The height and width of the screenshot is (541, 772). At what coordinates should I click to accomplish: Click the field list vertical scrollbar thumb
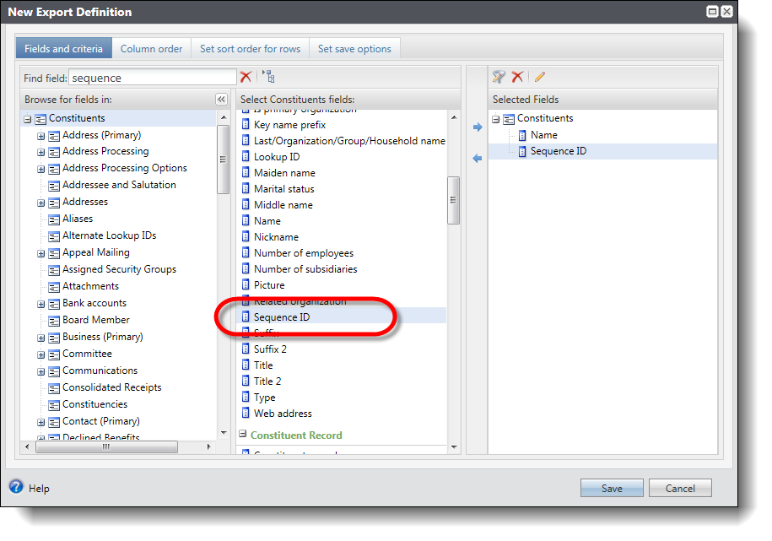pos(453,200)
